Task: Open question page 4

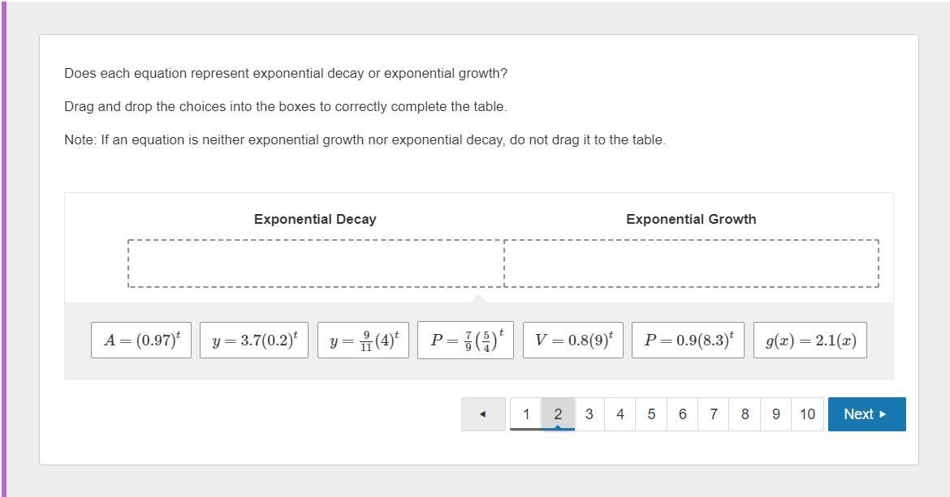Action: click(620, 414)
